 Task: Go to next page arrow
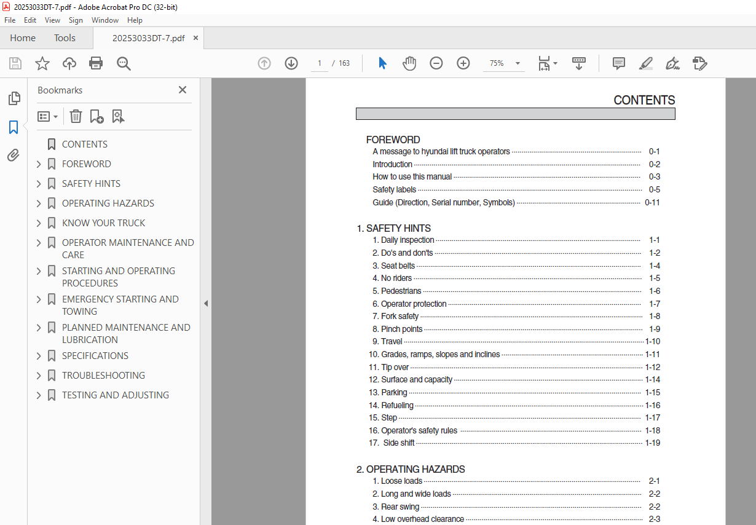pos(291,63)
